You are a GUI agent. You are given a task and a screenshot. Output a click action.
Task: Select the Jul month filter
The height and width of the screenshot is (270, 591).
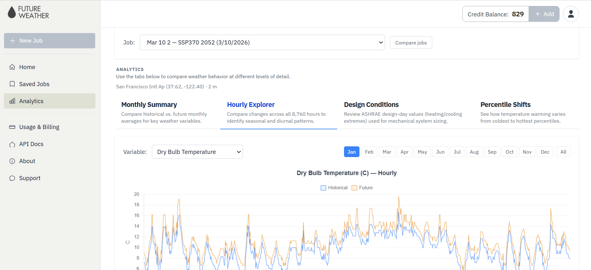tap(457, 152)
